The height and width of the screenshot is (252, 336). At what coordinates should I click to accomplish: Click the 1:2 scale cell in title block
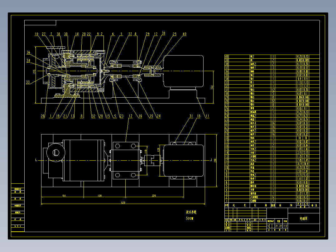pyautogui.click(x=285, y=226)
